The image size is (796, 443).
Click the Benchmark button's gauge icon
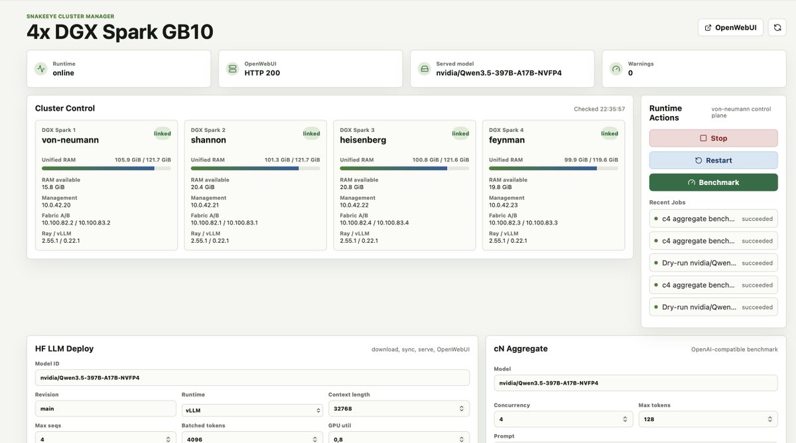(692, 182)
